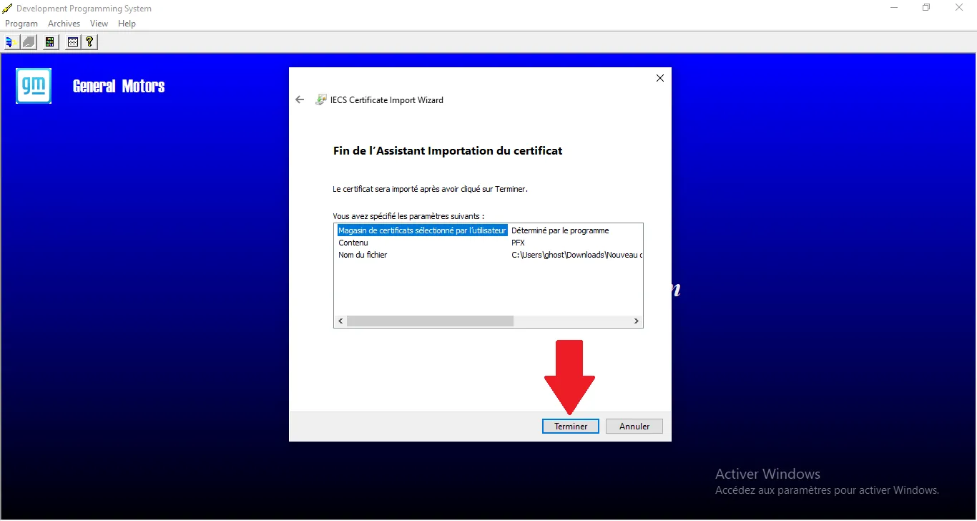The height and width of the screenshot is (521, 977).
Task: Close the certificate import wizard dialog
Action: [659, 78]
